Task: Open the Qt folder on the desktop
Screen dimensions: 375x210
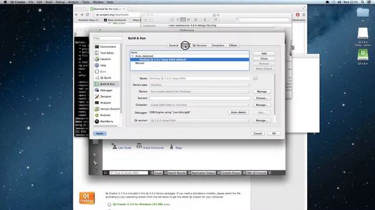Action: click(363, 12)
